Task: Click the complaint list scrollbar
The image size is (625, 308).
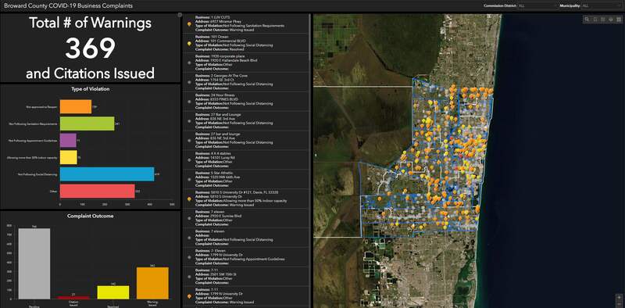Action: click(x=310, y=37)
